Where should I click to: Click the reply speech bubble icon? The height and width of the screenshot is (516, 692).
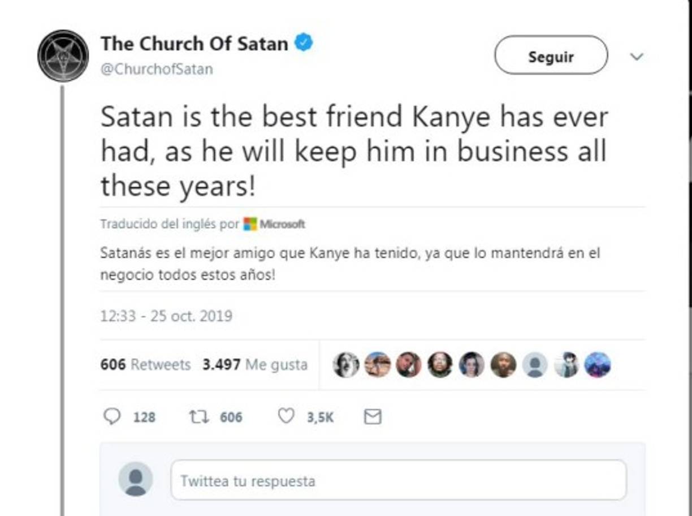[x=113, y=417]
